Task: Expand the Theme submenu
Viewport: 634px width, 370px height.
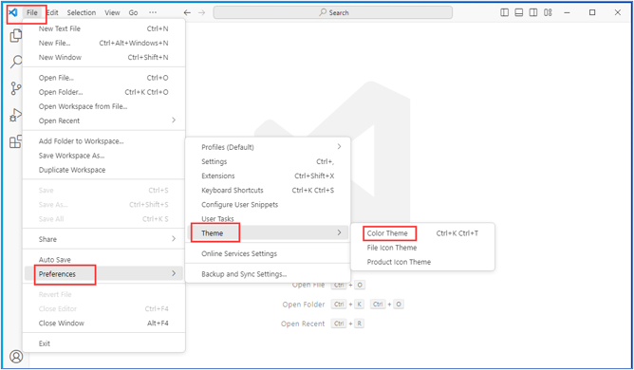Action: 268,233
